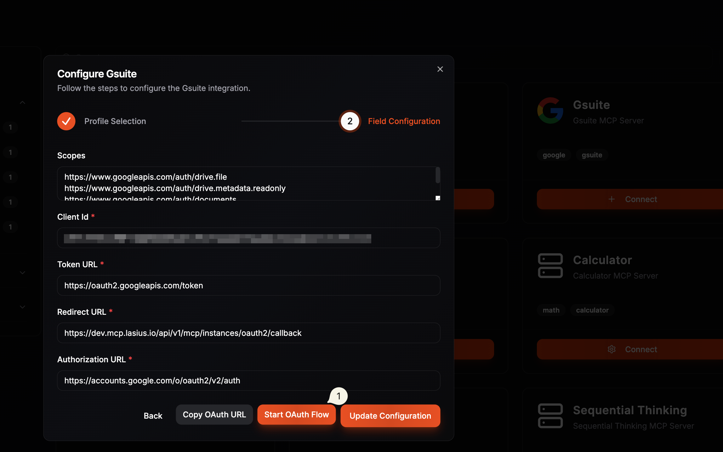
Task: Click the step 2 circle indicator
Action: point(350,121)
